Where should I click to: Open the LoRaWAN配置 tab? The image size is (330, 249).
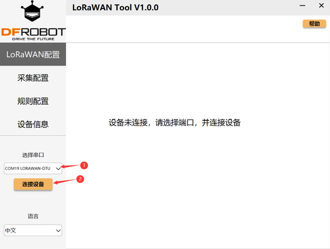[x=33, y=55]
